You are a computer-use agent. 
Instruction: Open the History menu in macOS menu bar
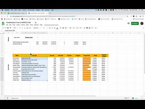(x=24, y=10)
